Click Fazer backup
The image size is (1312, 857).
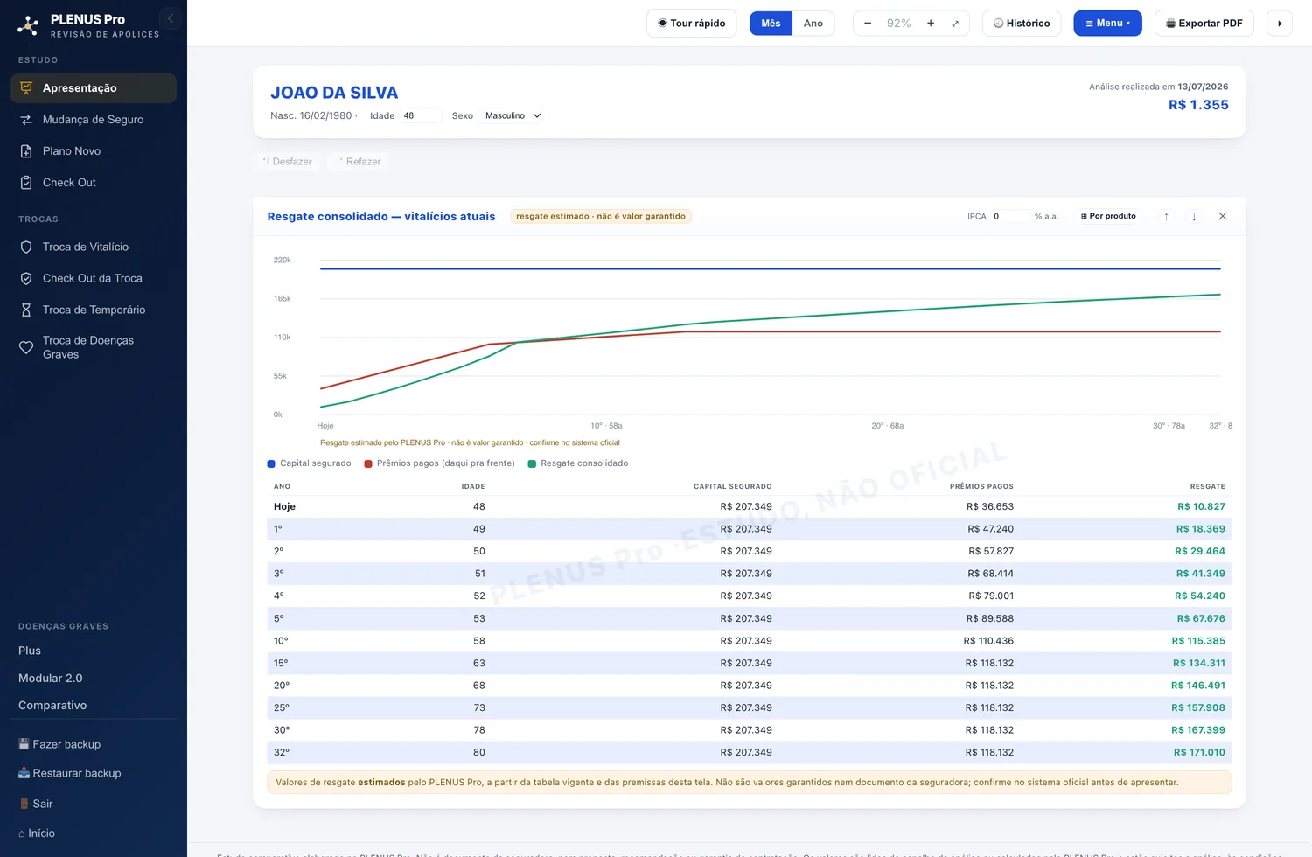59,744
